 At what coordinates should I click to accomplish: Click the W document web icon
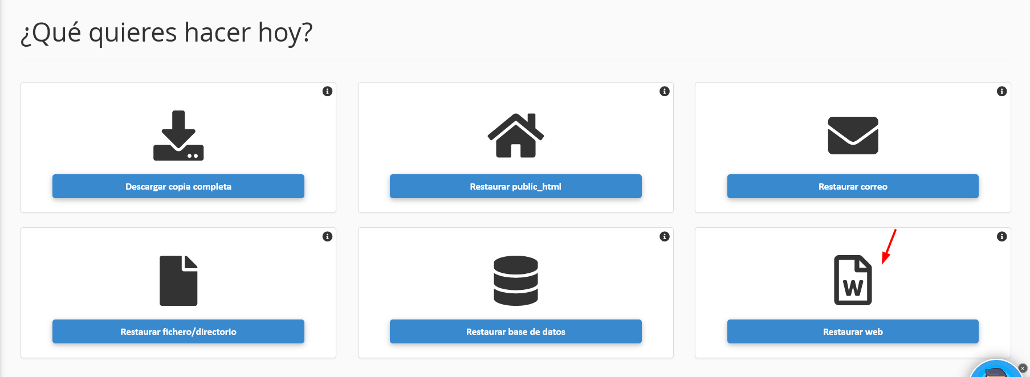click(x=853, y=280)
